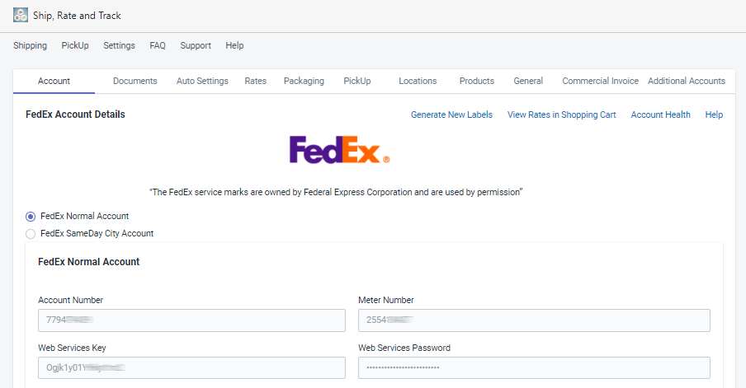
Task: Click the Generate New Labels link
Action: 451,115
